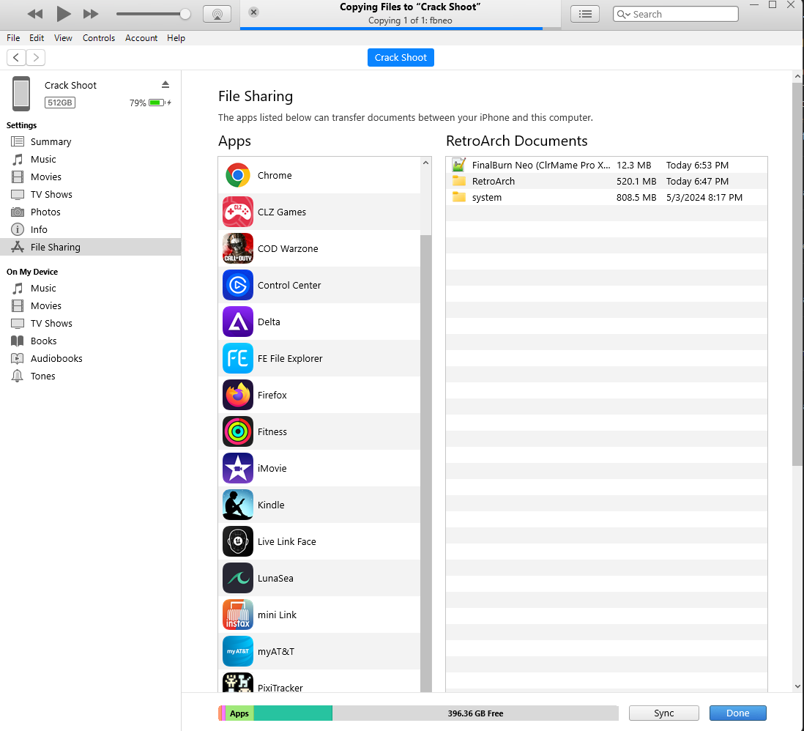This screenshot has height=731, width=804.
Task: Go forward with the right arrow
Action: pyautogui.click(x=35, y=57)
